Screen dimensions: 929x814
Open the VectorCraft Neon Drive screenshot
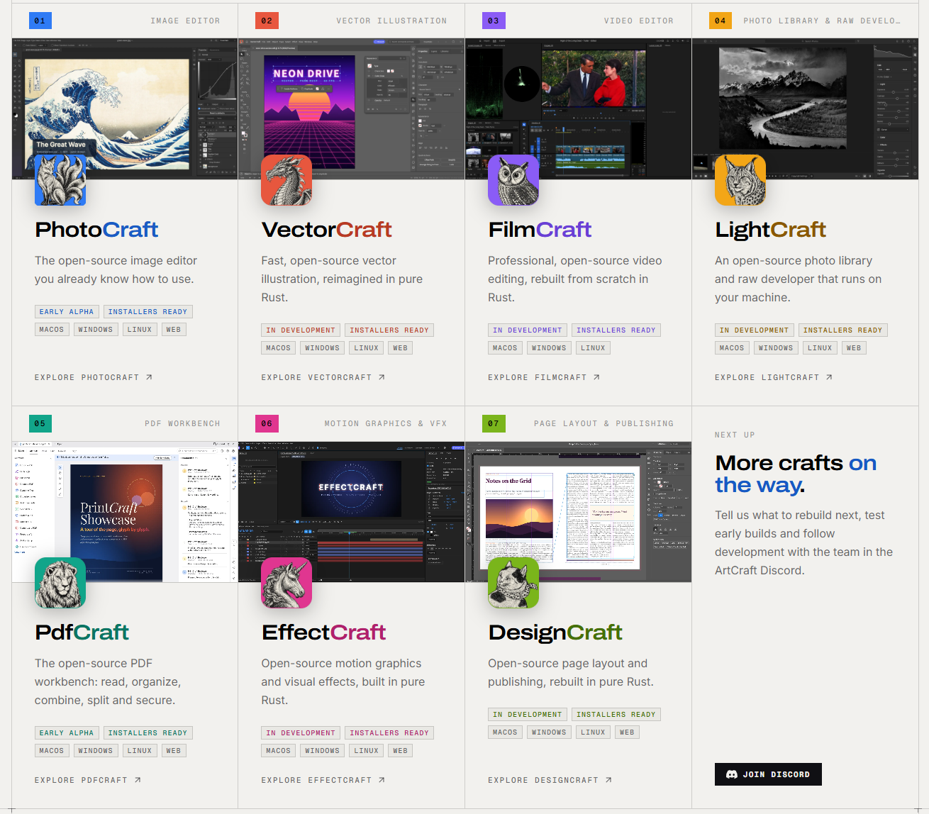coord(351,108)
